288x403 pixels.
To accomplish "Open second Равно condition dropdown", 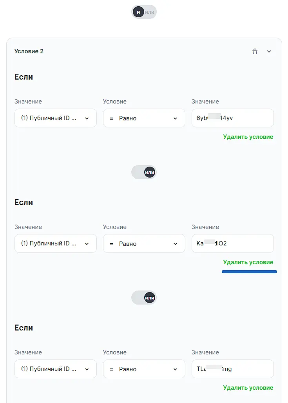I will click(144, 243).
